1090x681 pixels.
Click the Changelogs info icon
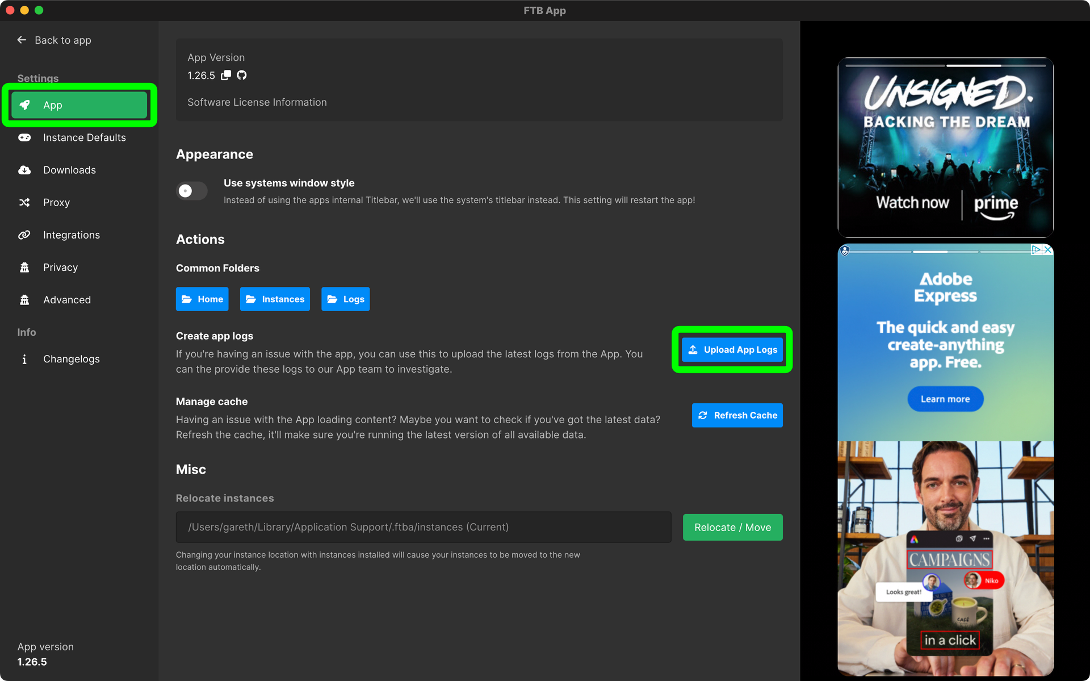tap(24, 359)
